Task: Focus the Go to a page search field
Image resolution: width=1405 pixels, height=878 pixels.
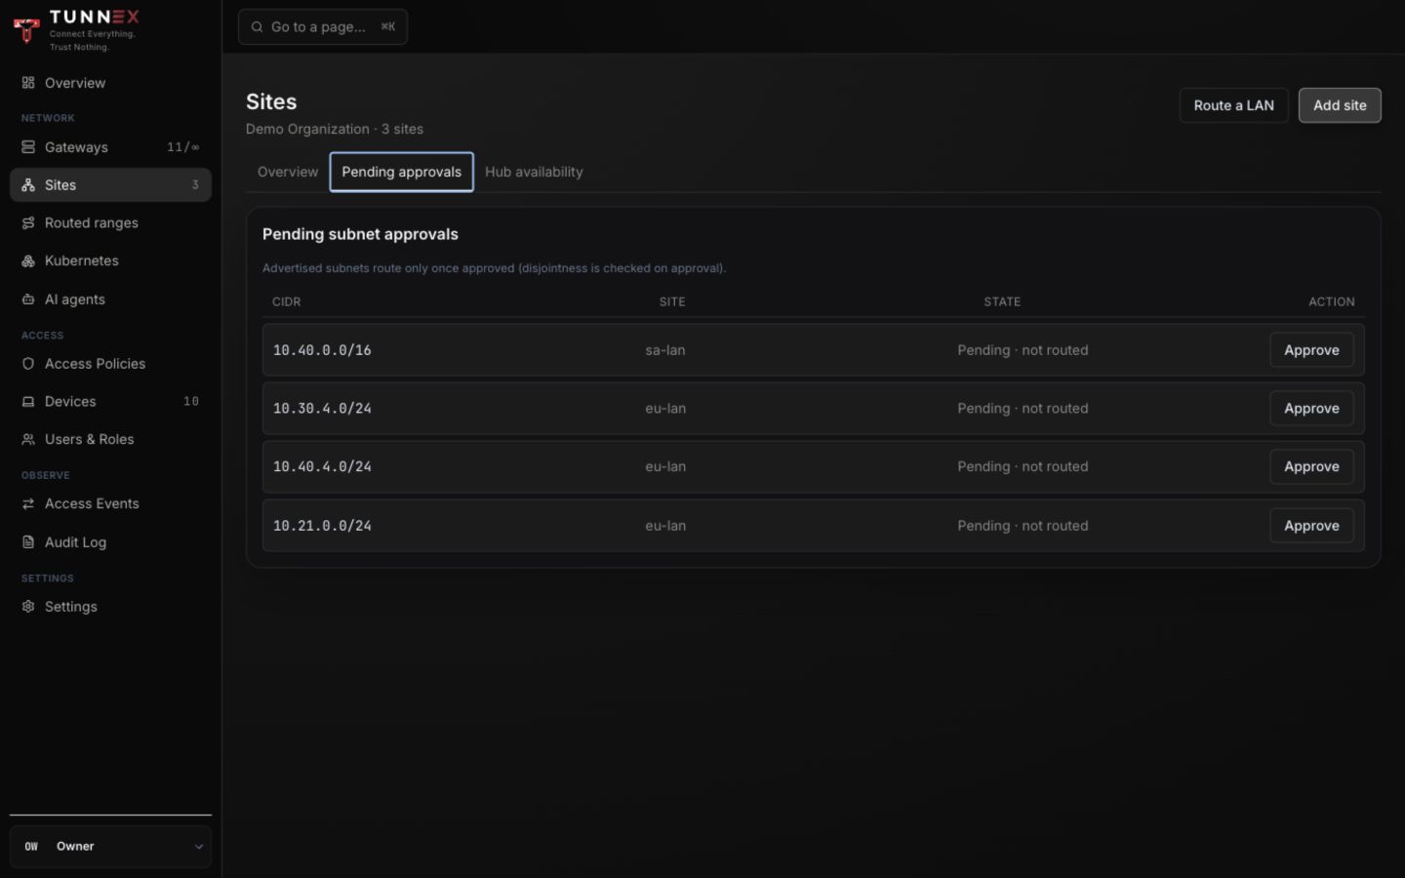Action: click(323, 27)
